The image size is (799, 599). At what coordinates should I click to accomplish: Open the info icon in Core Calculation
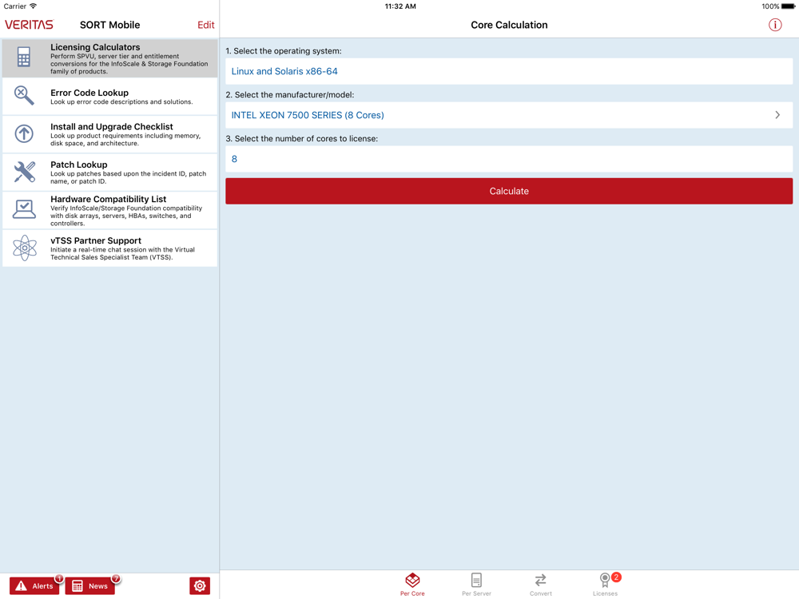point(775,25)
